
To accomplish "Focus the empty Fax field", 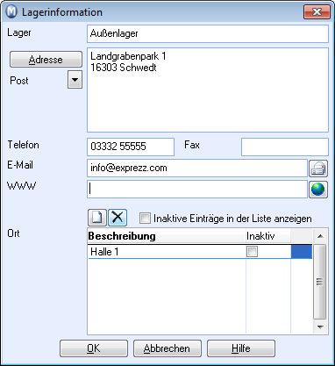I will [285, 147].
